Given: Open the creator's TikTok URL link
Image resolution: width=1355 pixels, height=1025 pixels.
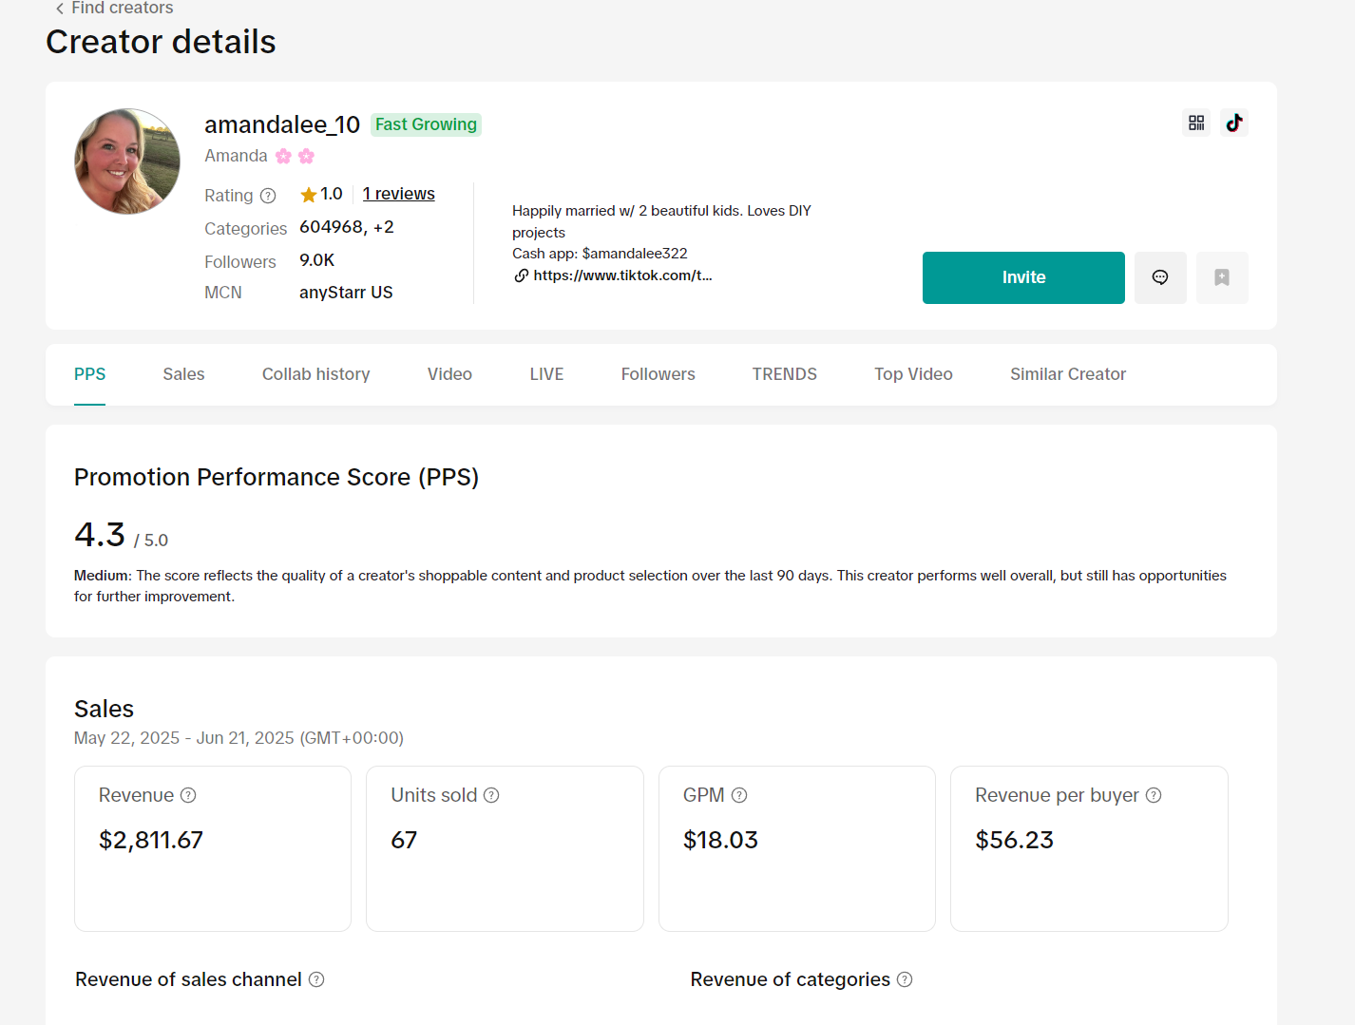Looking at the screenshot, I should click(x=621, y=275).
